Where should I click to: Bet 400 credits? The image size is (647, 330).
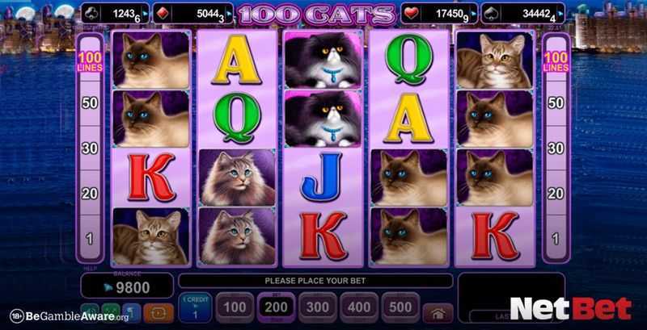tap(359, 307)
